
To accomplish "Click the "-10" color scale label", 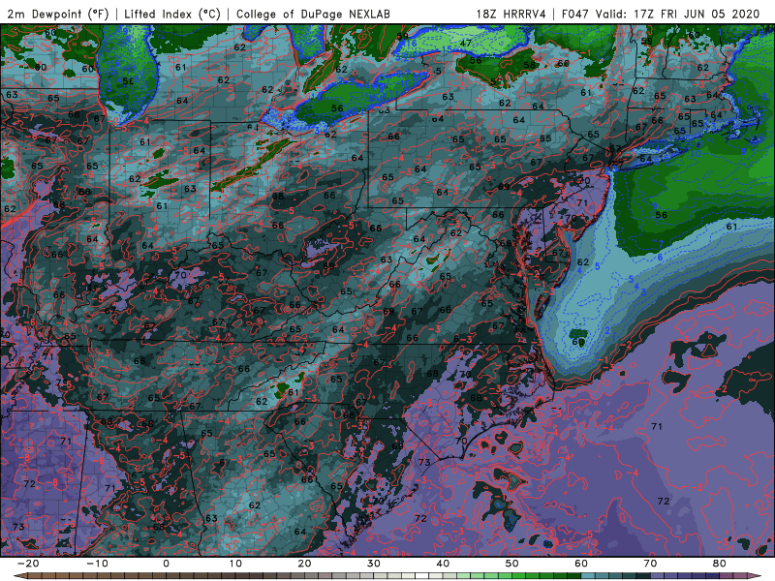I will click(x=97, y=564).
